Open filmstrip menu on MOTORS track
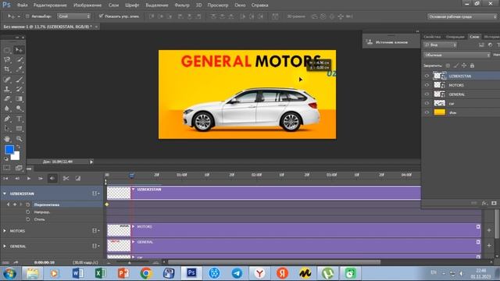 click(95, 231)
